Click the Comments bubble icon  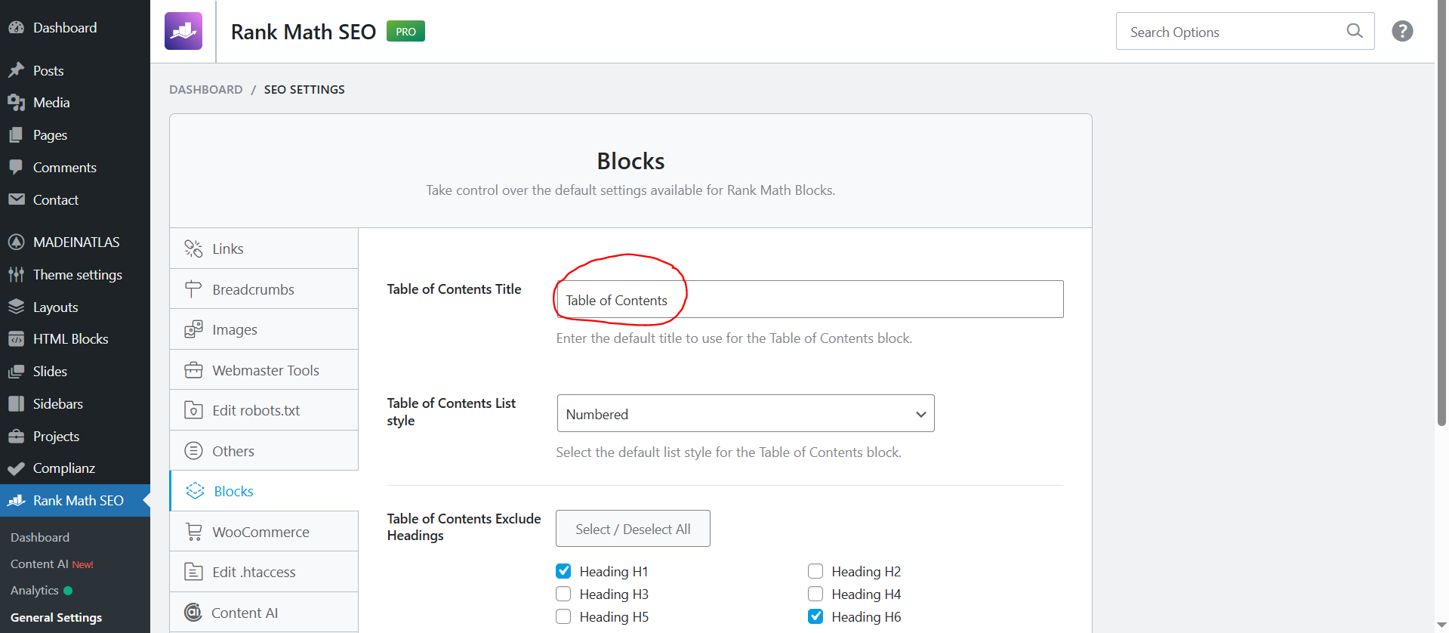16,168
